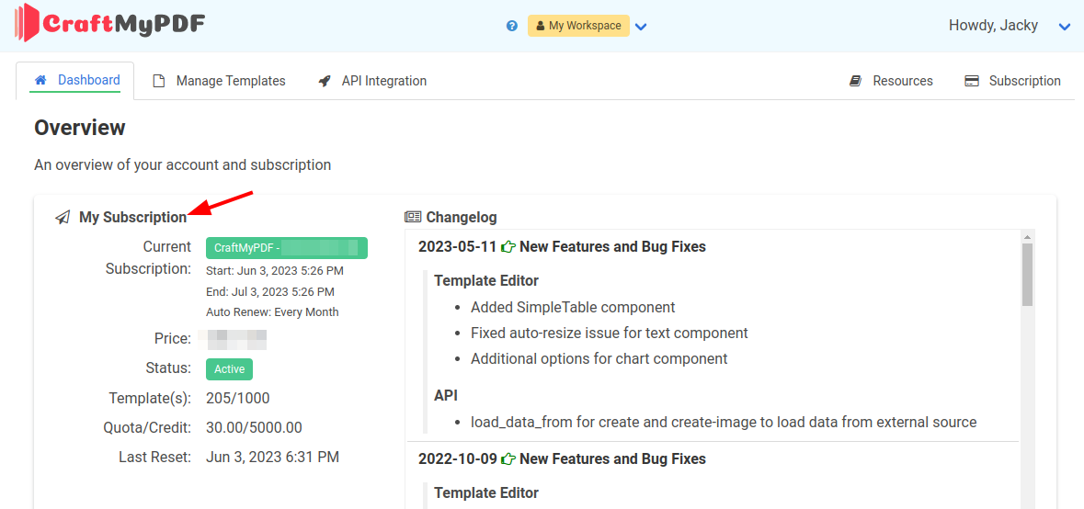Click the CraftMyPDF logo
The width and height of the screenshot is (1084, 509).
pos(109,23)
